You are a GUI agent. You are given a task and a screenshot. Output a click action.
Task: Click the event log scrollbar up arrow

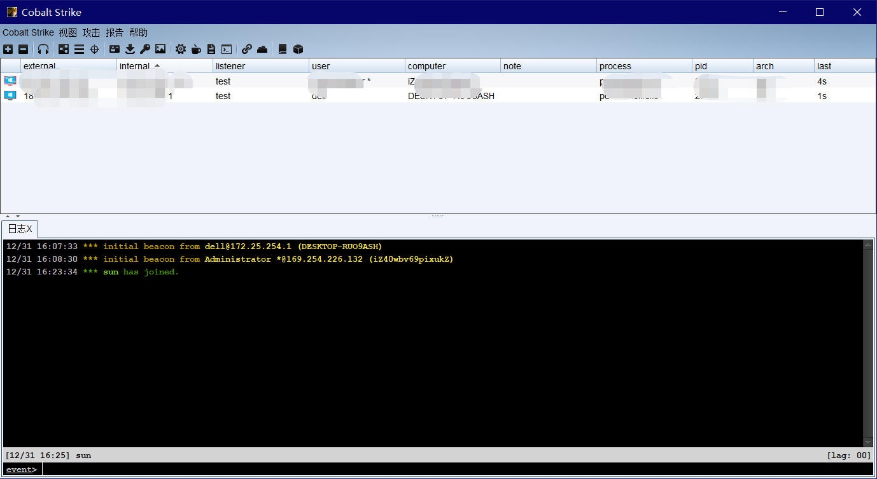(868, 245)
